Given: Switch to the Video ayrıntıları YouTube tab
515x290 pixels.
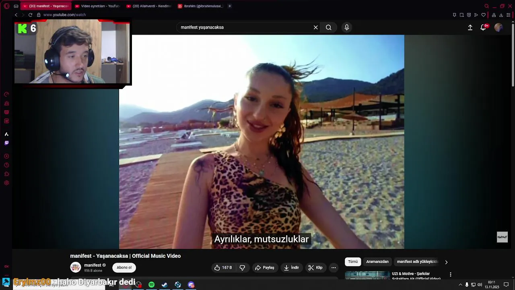Looking at the screenshot, I should [97, 6].
